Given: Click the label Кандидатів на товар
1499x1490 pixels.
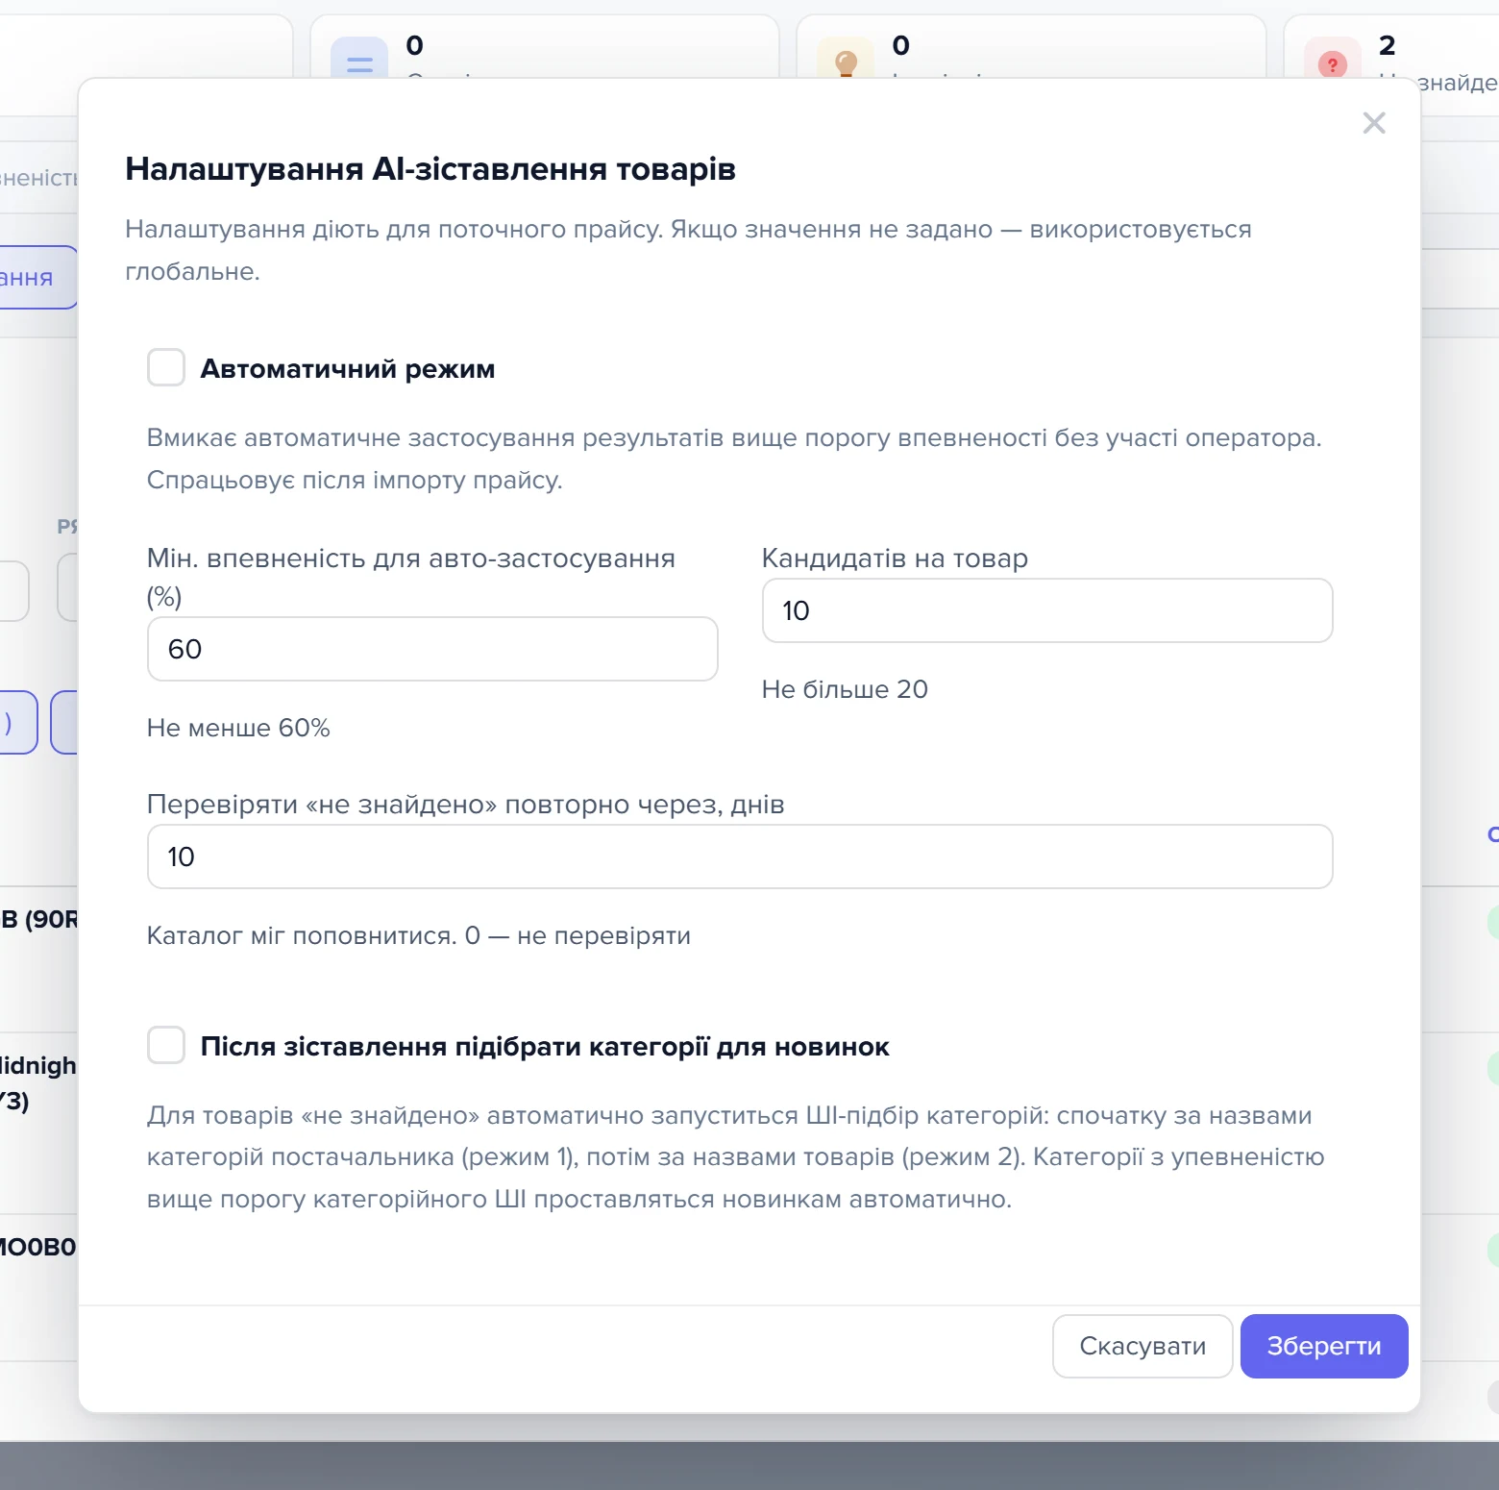Looking at the screenshot, I should (895, 559).
